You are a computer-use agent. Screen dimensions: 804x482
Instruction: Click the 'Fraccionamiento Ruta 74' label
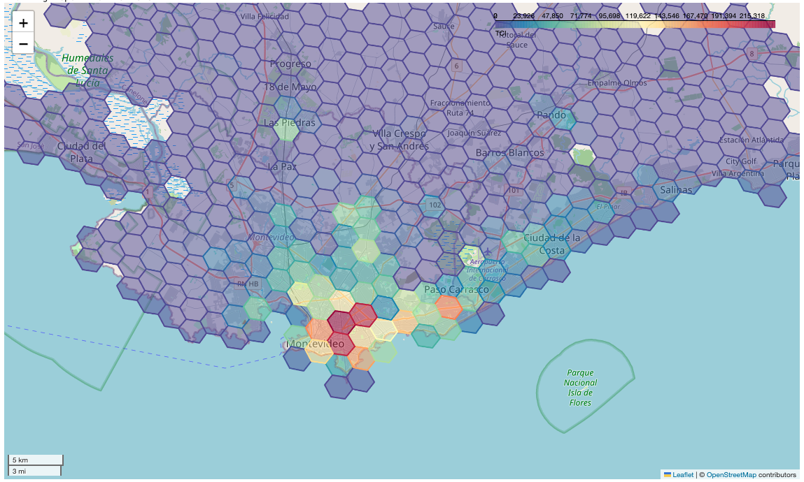pos(460,108)
